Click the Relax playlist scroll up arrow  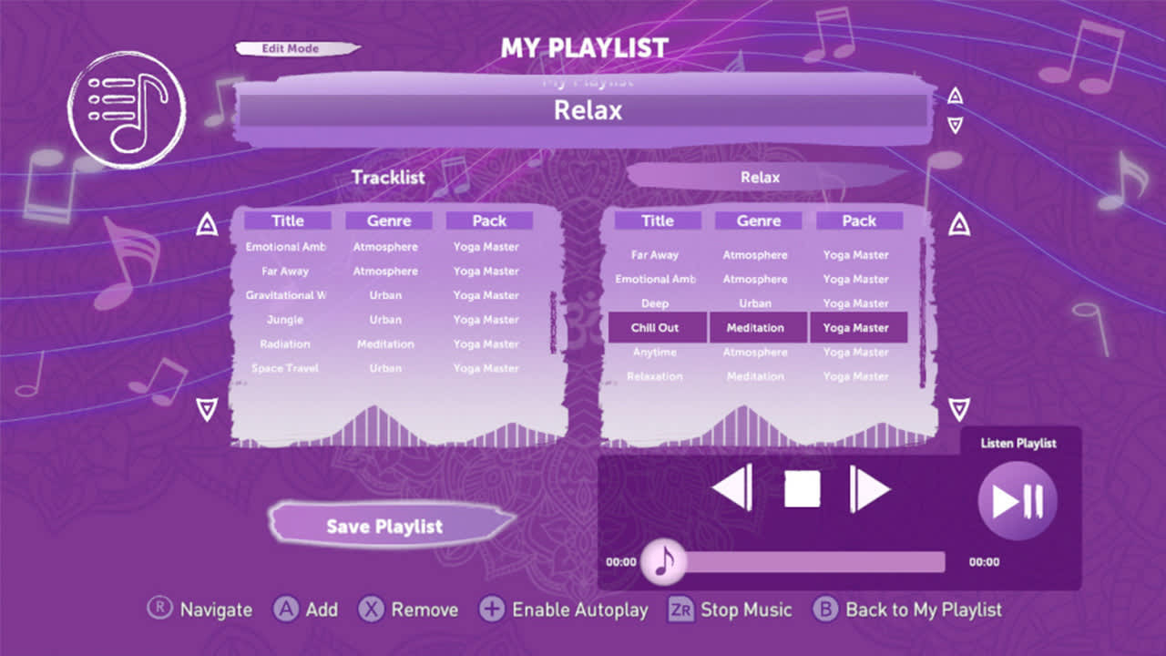pyautogui.click(x=959, y=224)
